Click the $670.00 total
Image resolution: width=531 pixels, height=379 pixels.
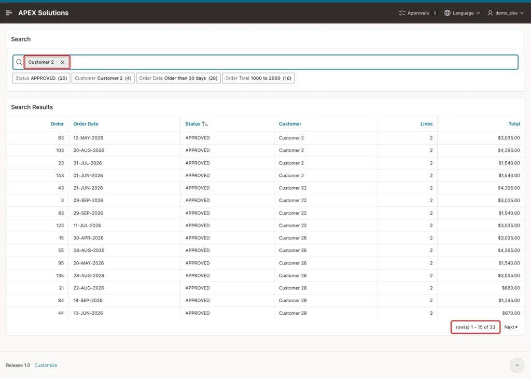click(511, 313)
